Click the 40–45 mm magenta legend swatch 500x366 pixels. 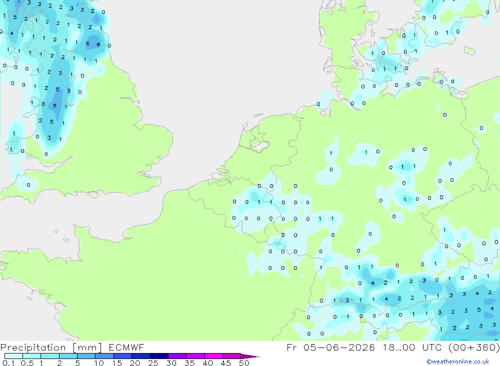point(213,356)
